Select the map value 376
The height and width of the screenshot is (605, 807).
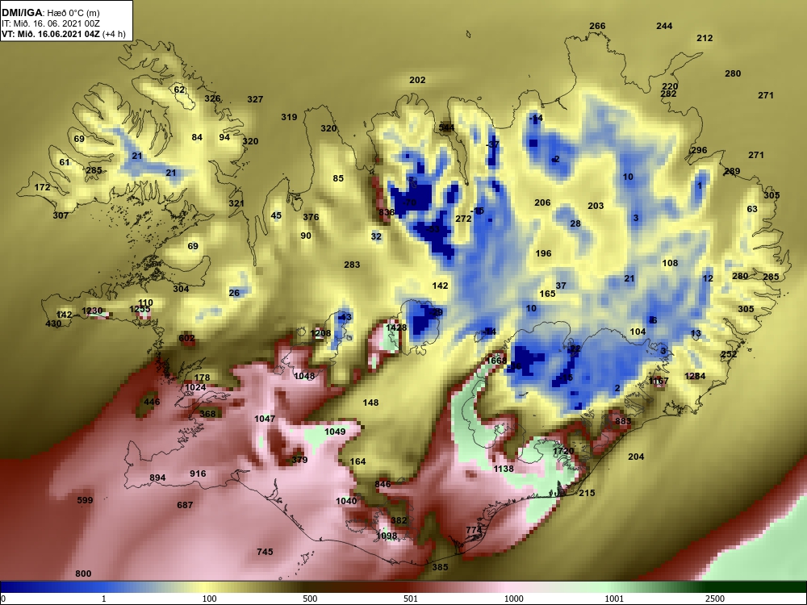(x=311, y=217)
